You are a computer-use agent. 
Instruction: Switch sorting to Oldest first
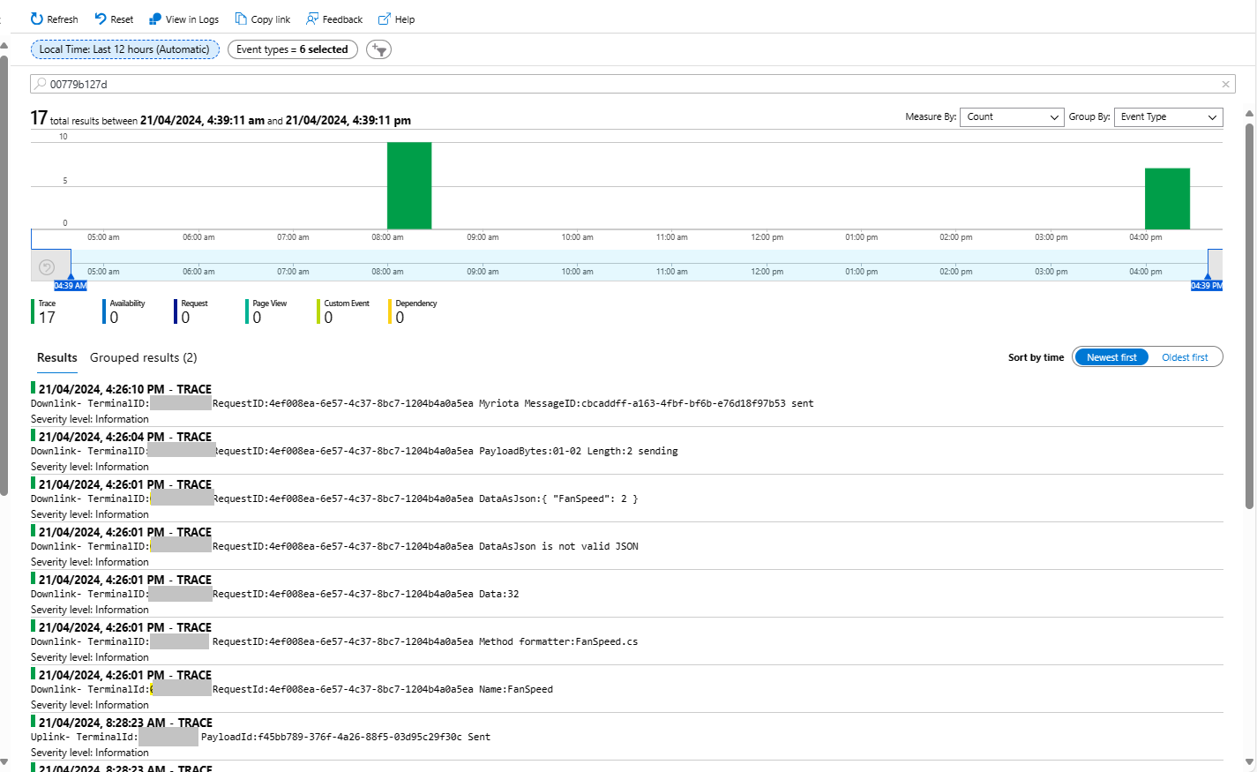tap(1185, 357)
